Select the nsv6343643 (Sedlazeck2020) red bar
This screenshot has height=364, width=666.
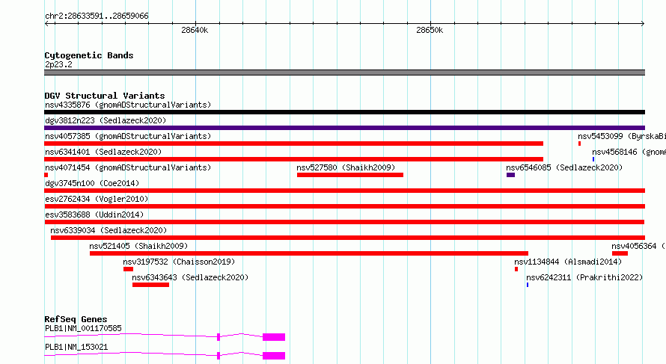(150, 285)
